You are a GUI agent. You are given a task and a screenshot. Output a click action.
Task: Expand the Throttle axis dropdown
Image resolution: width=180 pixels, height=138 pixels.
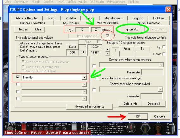click(84, 78)
